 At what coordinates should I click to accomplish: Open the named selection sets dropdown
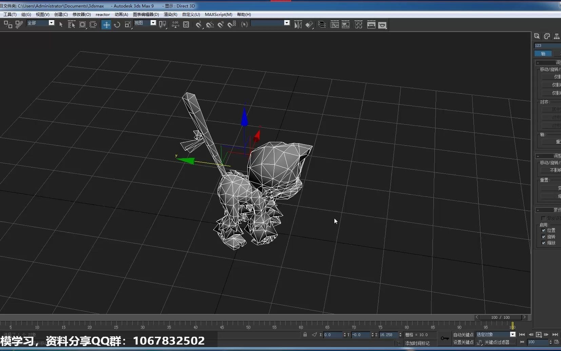pyautogui.click(x=287, y=23)
